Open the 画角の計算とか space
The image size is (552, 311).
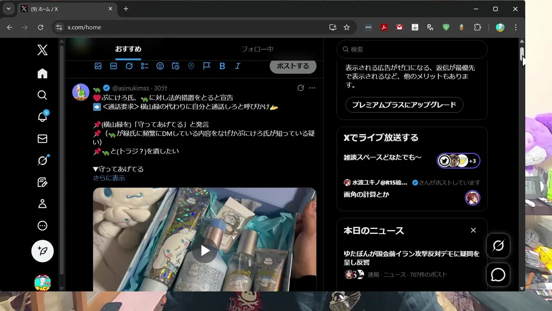tap(366, 194)
